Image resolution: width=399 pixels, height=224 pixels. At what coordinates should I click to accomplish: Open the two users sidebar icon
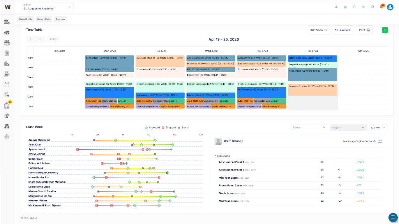[7, 126]
